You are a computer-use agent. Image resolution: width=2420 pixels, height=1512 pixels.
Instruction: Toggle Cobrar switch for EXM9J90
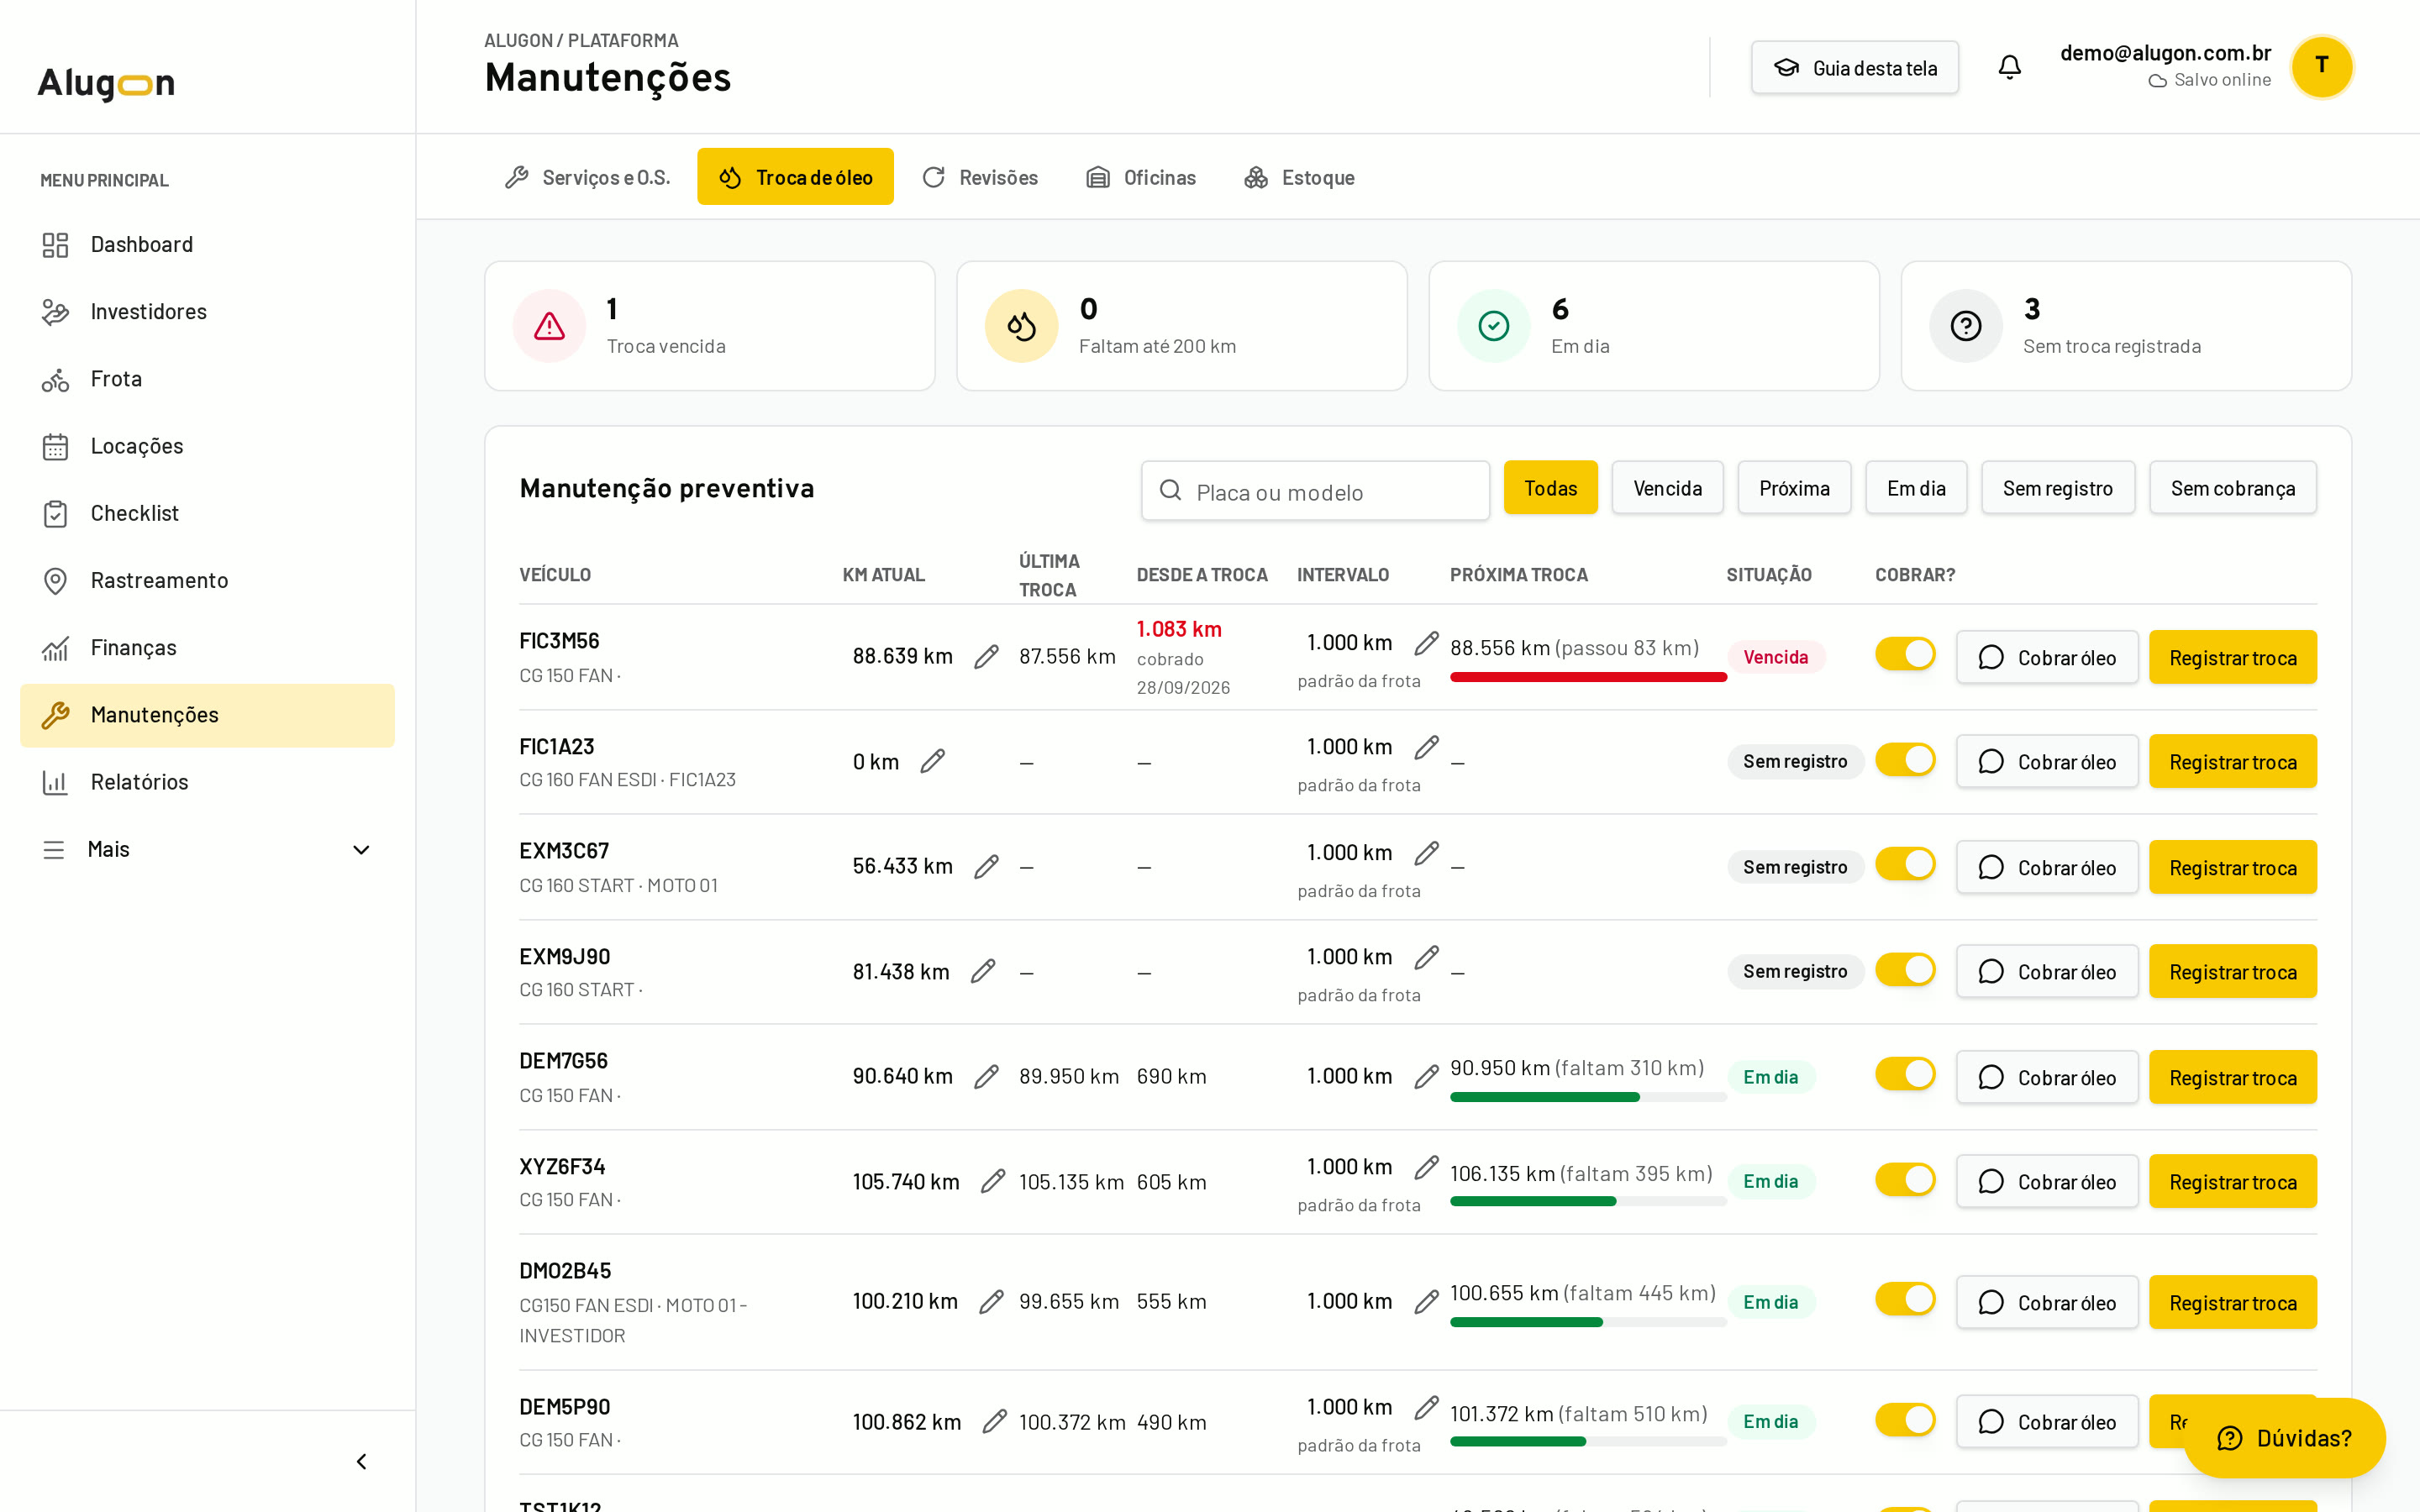1905,969
